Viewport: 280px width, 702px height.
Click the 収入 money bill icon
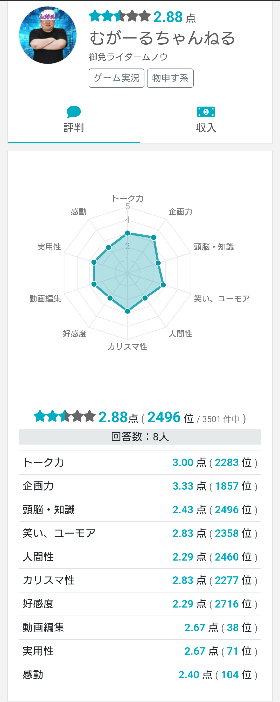pos(206,112)
